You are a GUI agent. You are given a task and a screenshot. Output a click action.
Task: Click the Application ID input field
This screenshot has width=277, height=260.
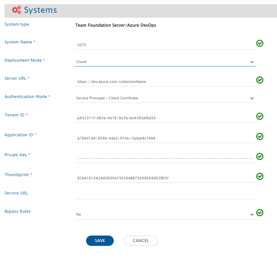pyautogui.click(x=165, y=138)
